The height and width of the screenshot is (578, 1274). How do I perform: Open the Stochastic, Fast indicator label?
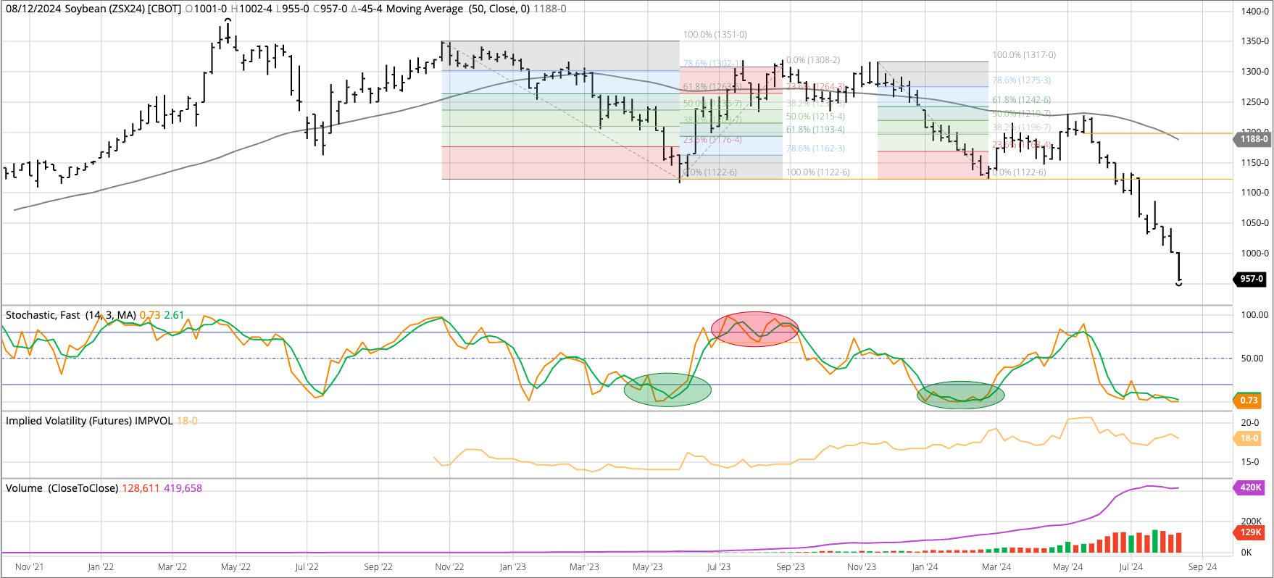[x=71, y=315]
